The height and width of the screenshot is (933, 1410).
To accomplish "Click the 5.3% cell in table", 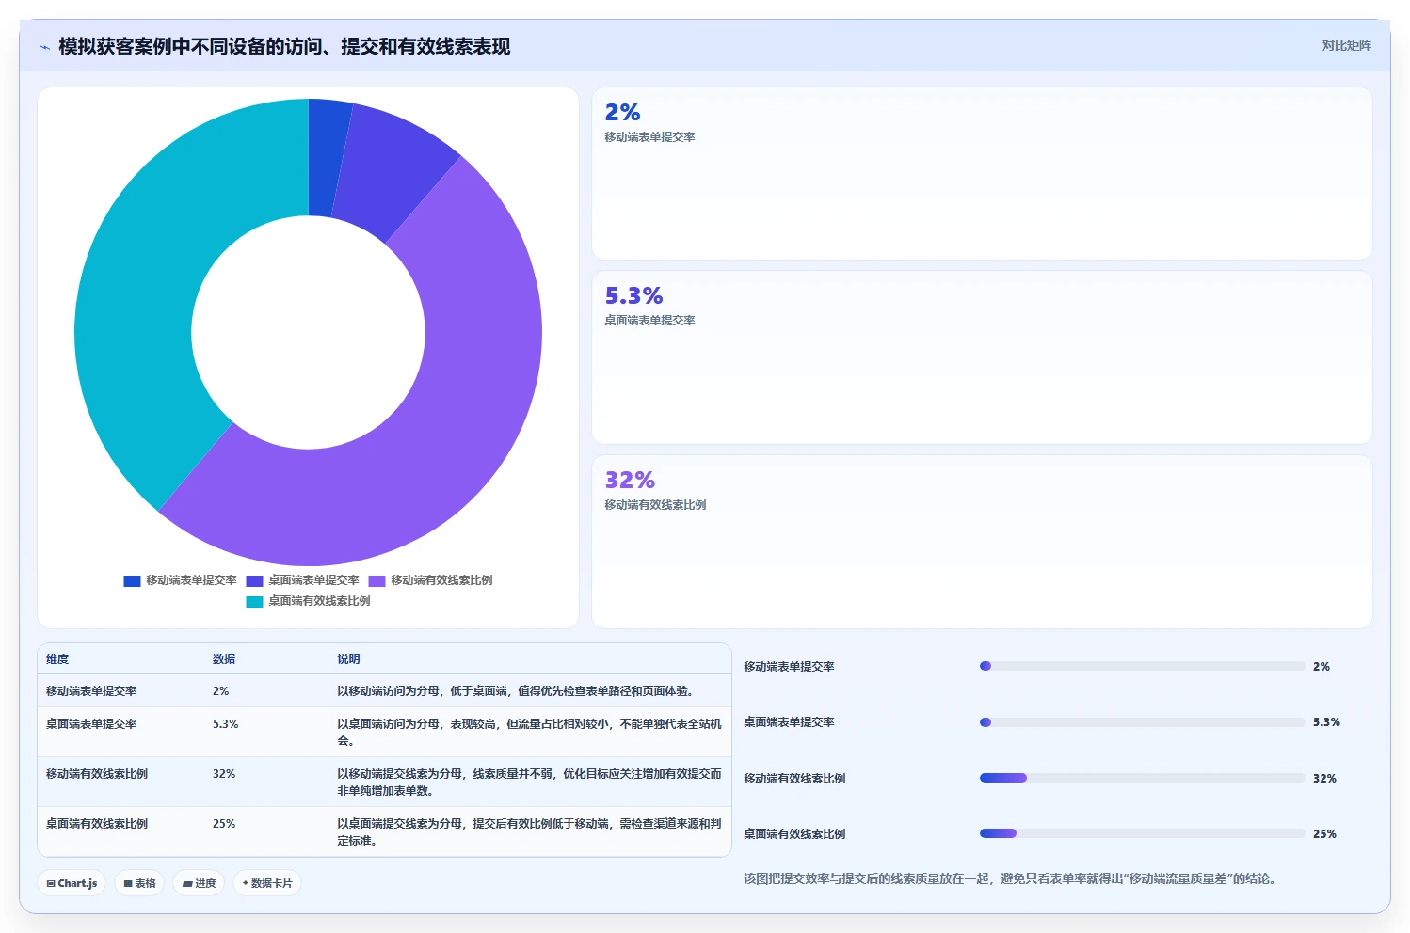I will (x=225, y=724).
